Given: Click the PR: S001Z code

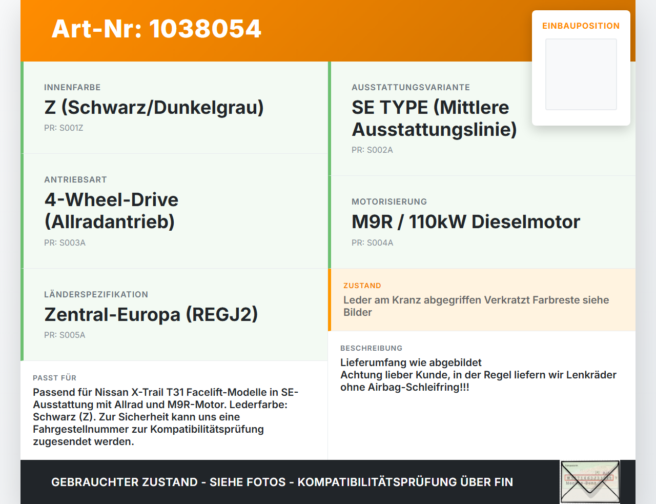Looking at the screenshot, I should pyautogui.click(x=64, y=128).
